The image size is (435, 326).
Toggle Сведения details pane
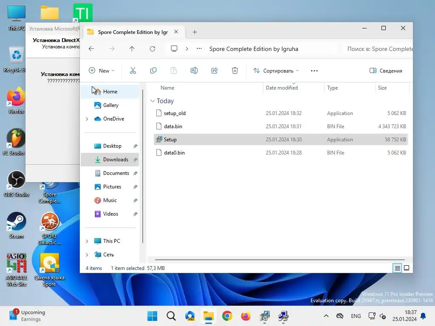click(x=386, y=71)
